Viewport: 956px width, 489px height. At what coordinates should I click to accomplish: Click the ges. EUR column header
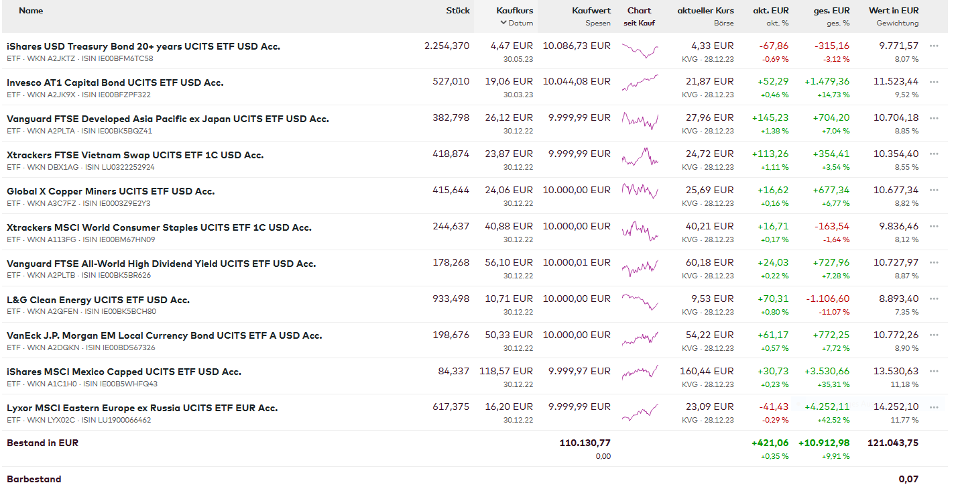coord(831,11)
